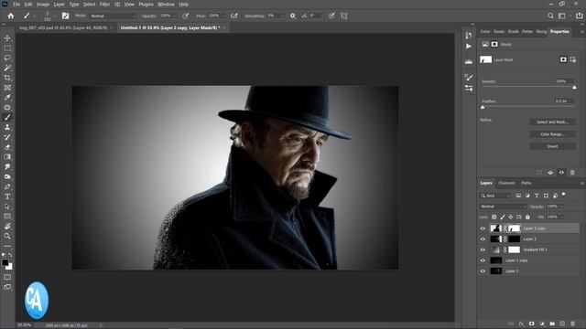586x329 pixels.
Task: Open the brush Opacity dropdown arrow
Action: [175, 16]
